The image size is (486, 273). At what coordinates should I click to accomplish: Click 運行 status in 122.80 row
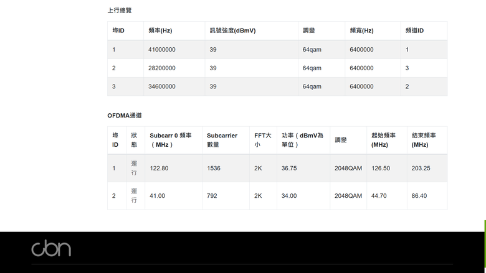pyautogui.click(x=134, y=168)
